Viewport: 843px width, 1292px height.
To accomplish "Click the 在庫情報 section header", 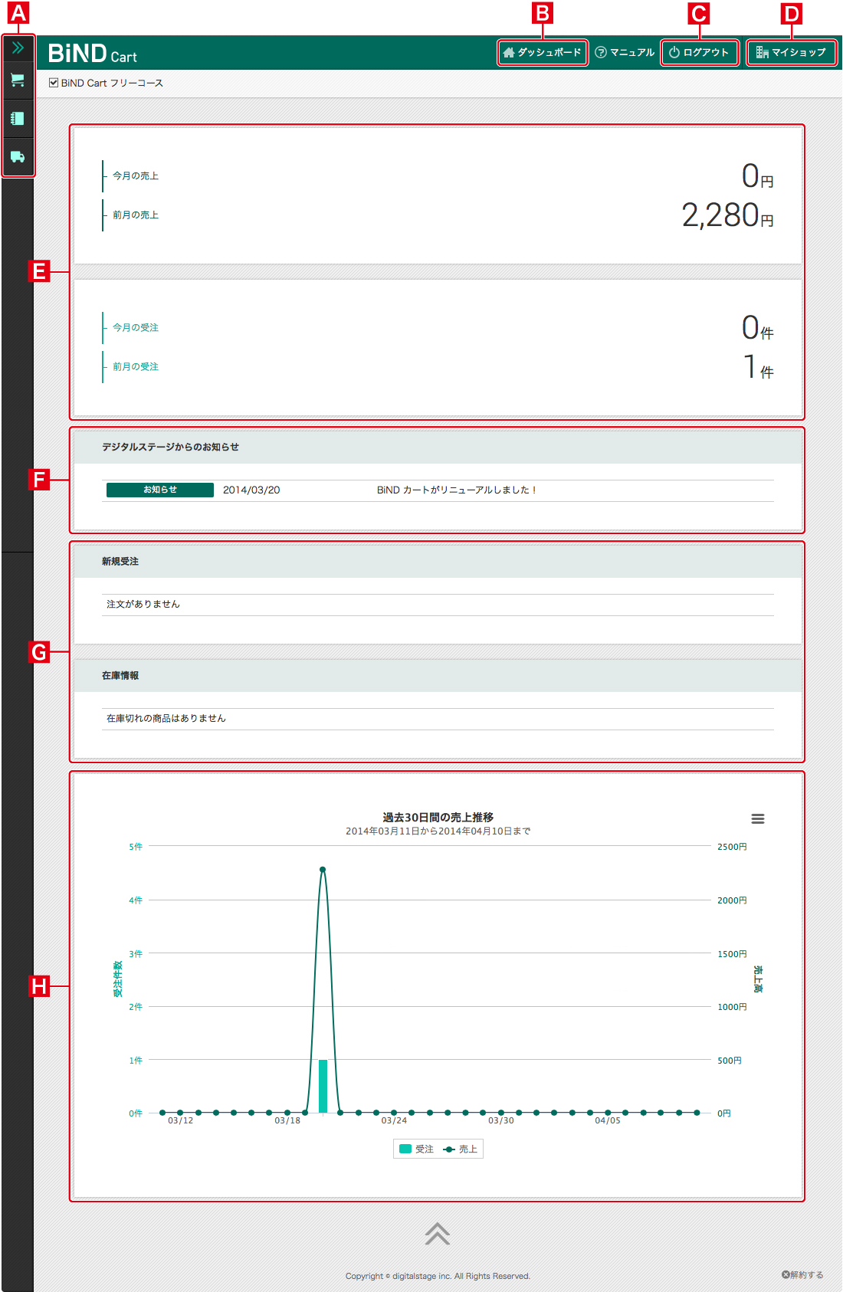I will (x=438, y=676).
